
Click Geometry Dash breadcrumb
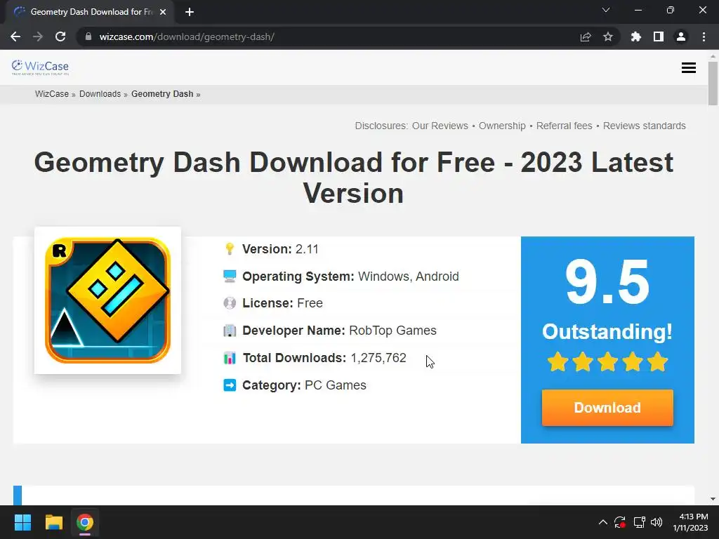tap(162, 94)
